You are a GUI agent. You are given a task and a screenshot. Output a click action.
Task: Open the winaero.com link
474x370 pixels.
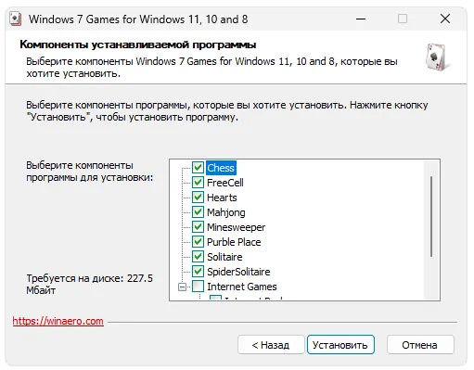(x=58, y=321)
